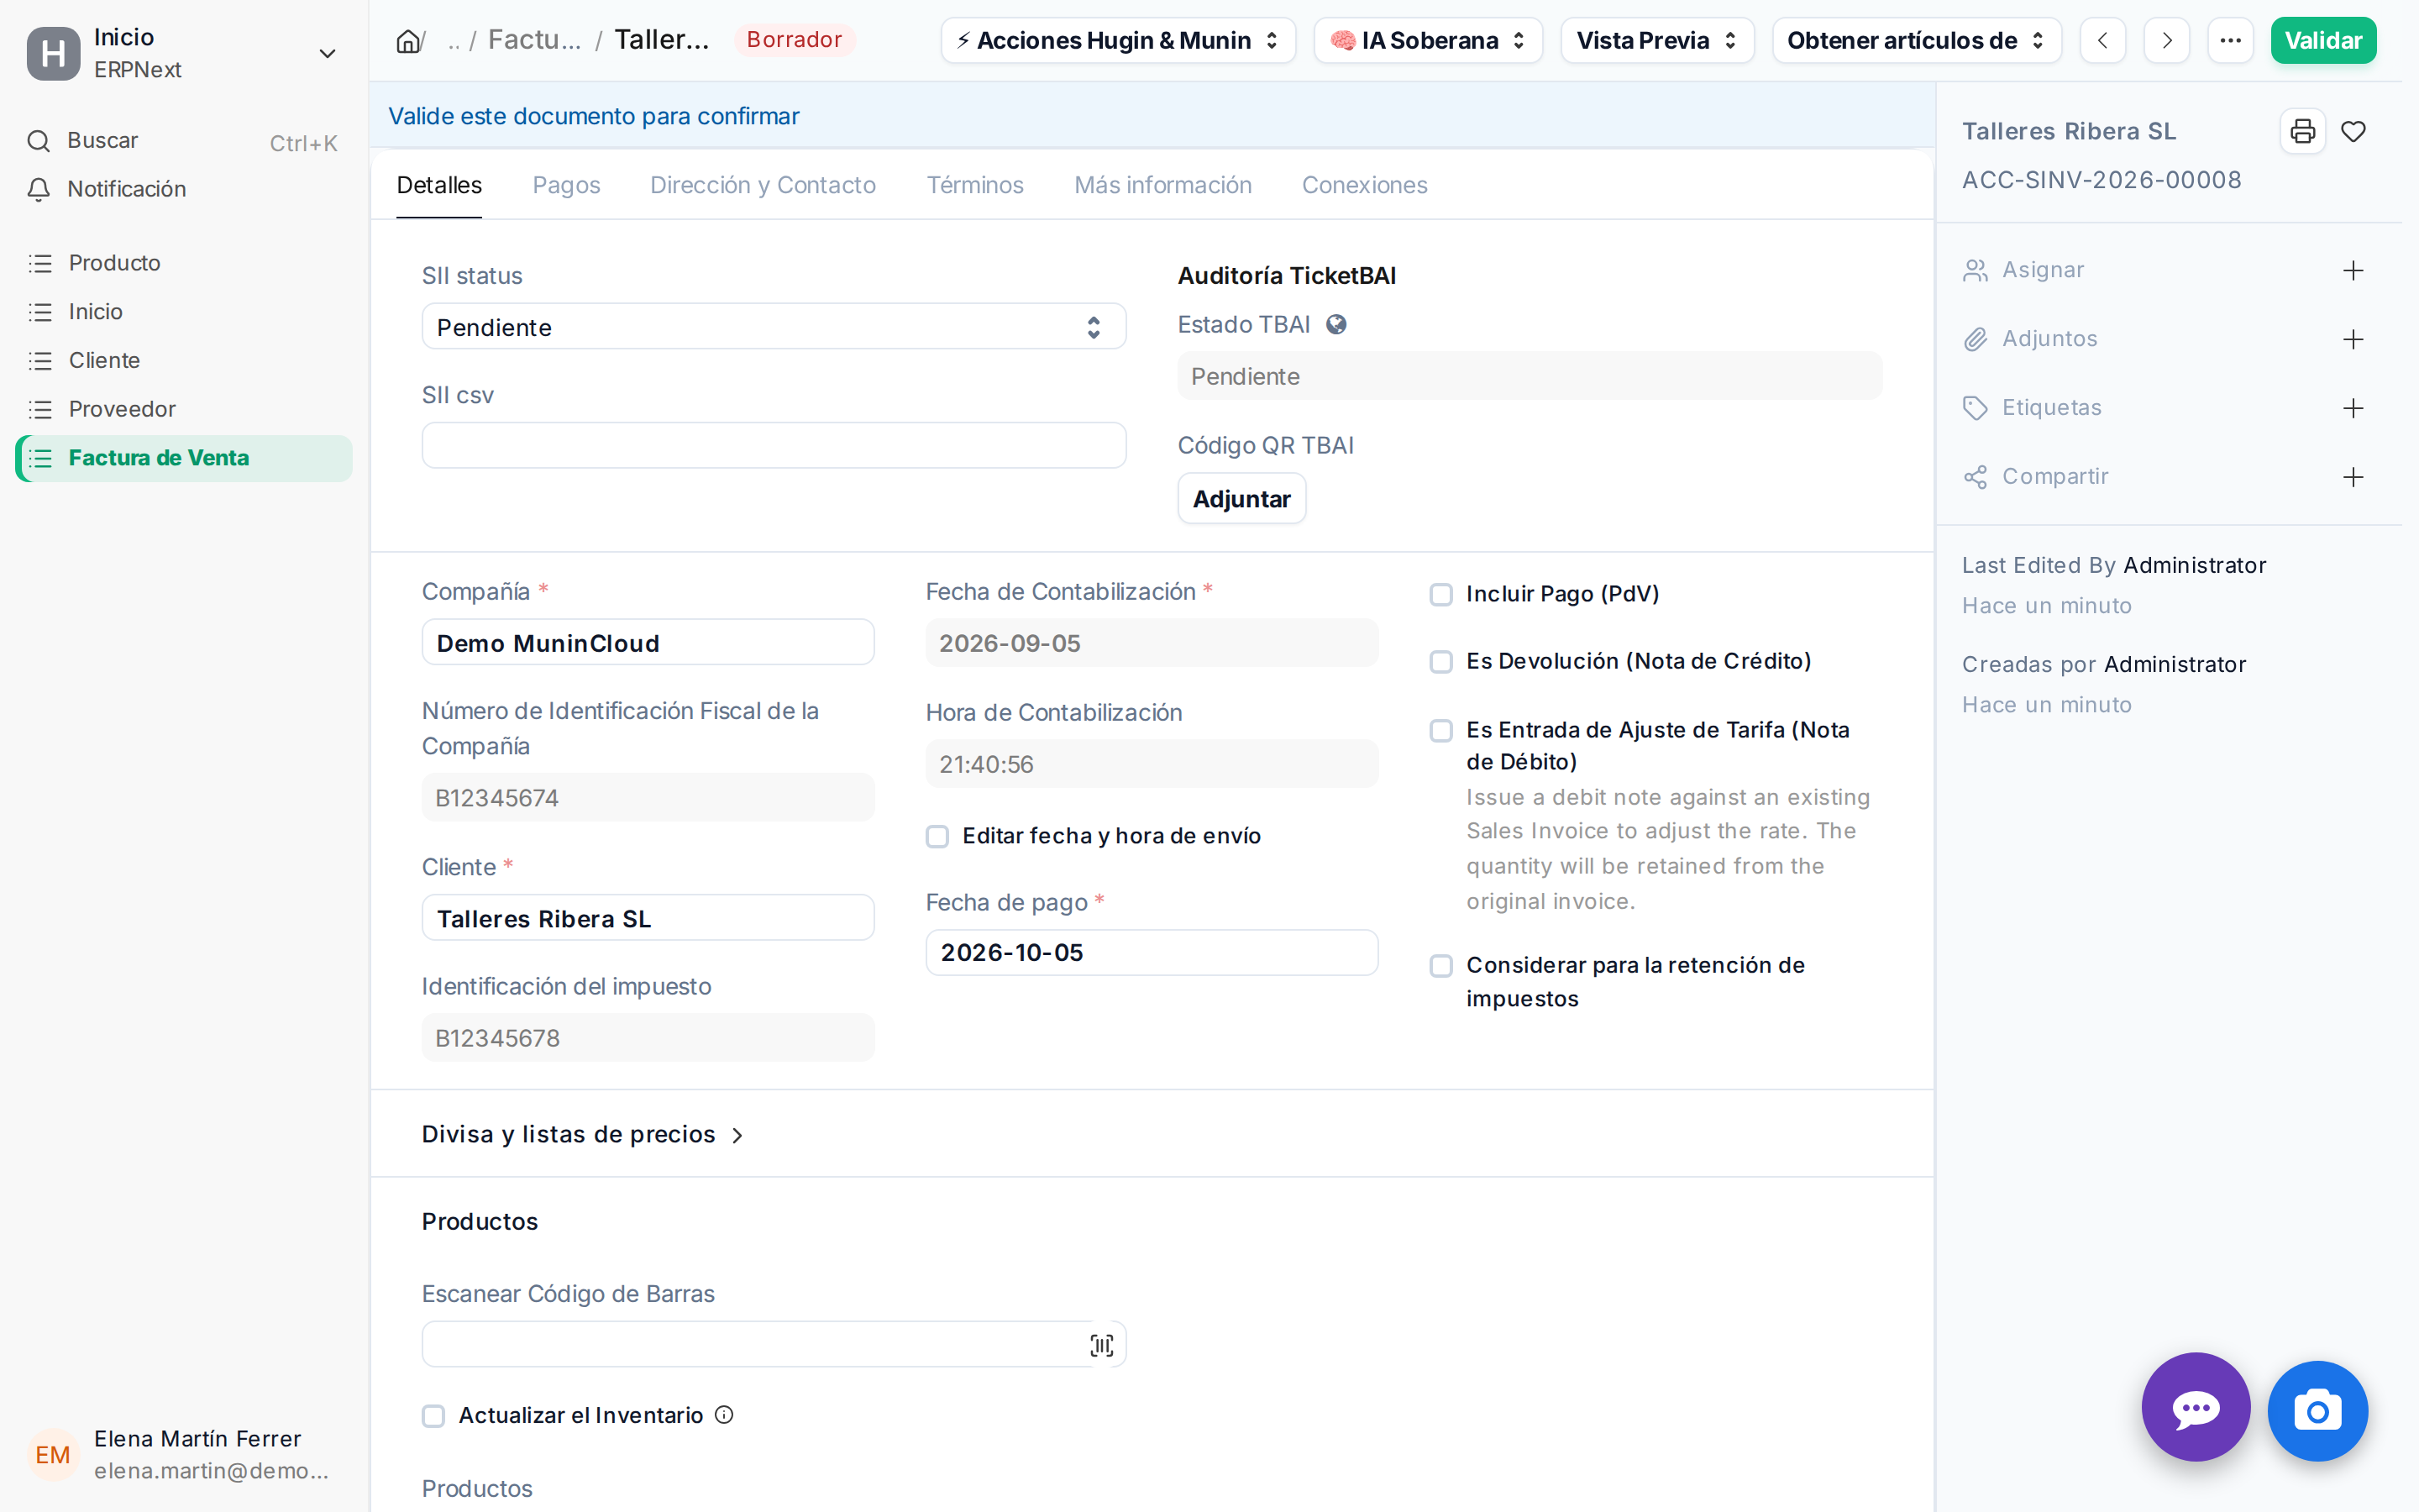Image resolution: width=2419 pixels, height=1512 pixels.
Task: Click the Fecha de pago field
Action: coord(1152,953)
